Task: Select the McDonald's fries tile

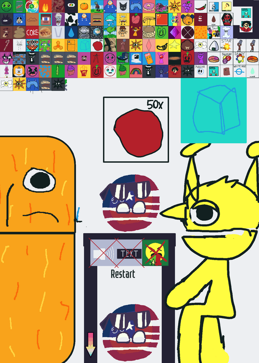Action: coord(84,71)
